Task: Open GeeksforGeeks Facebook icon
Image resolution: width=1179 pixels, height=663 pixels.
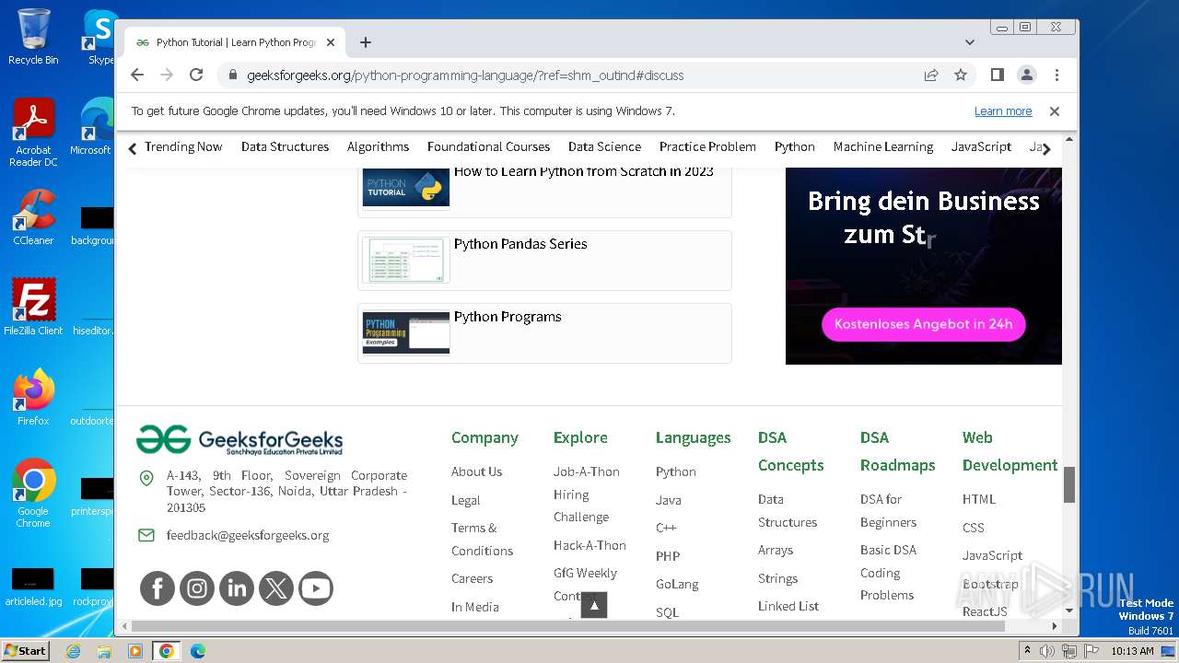Action: (158, 588)
